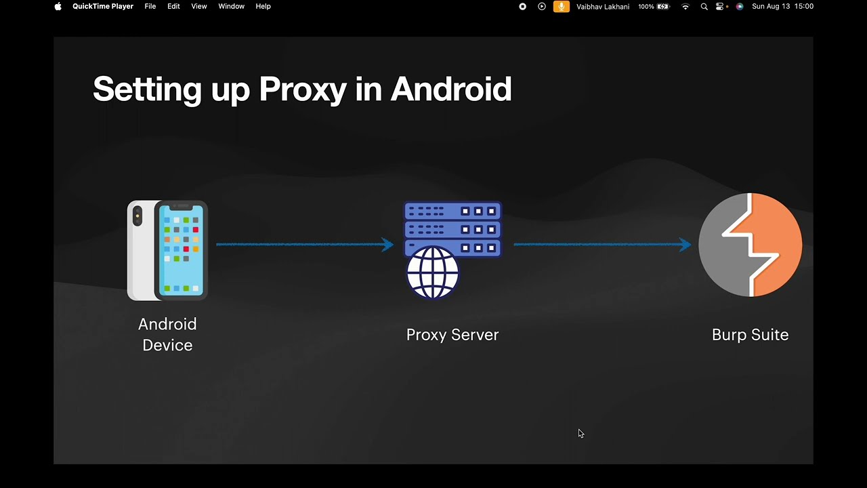
Task: Click the Sun Aug 13 15:00 clock
Action: pyautogui.click(x=782, y=6)
